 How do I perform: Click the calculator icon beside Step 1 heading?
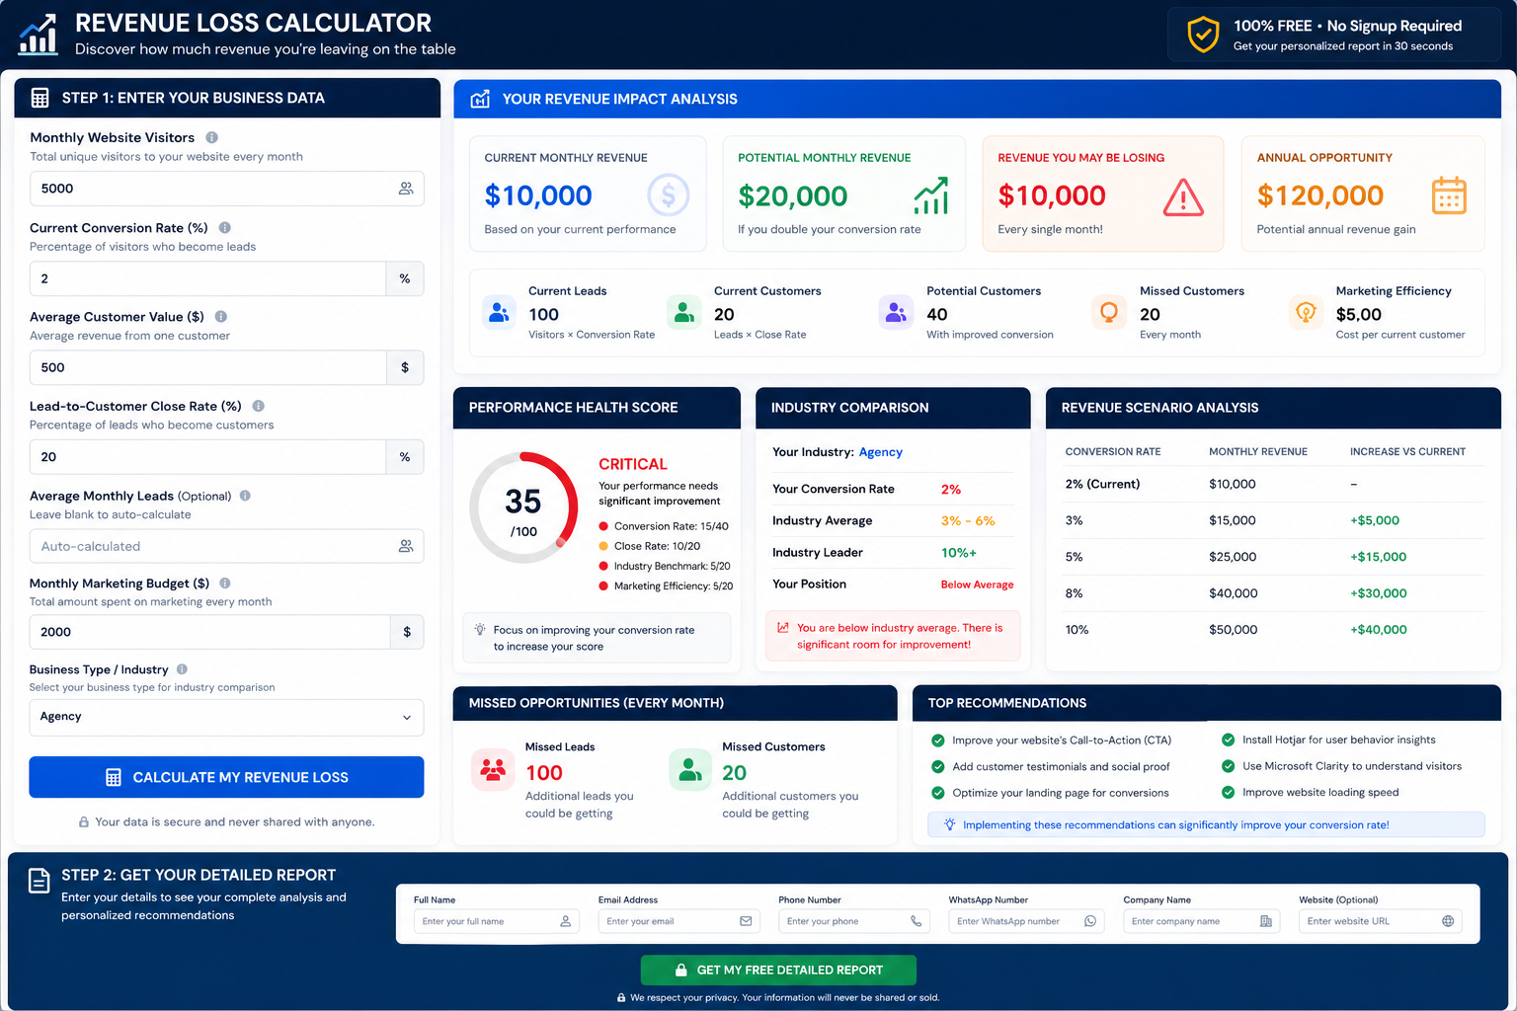point(40,98)
